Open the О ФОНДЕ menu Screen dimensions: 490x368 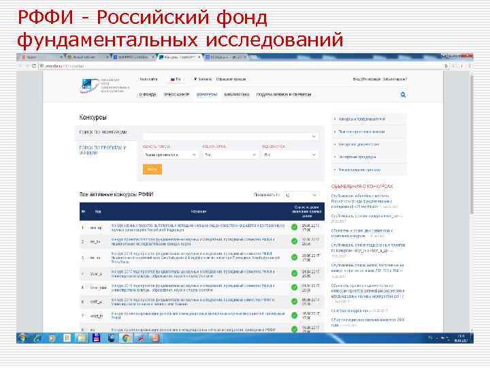click(148, 95)
